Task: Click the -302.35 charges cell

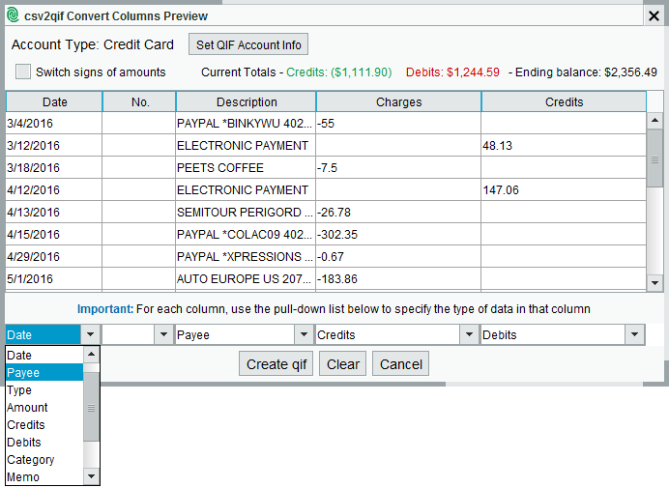Action: tap(398, 234)
